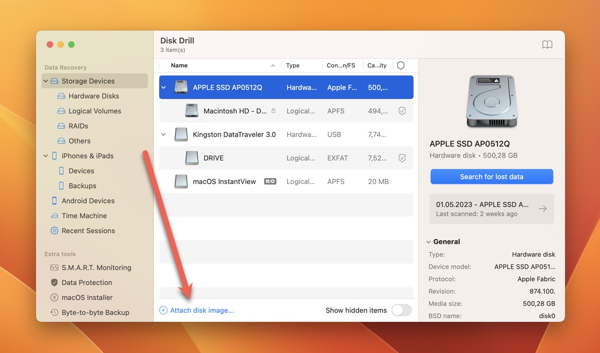Viewport: 600px width, 353px height.
Task: Collapse the Kingston DataTraveler 3.0 row
Action: tap(164, 135)
